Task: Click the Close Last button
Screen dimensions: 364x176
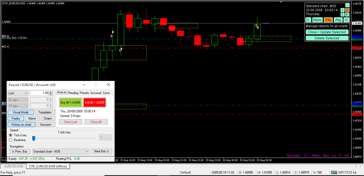Action: (71, 122)
